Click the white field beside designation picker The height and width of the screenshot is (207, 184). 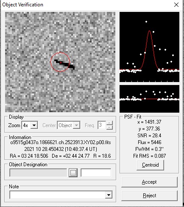click(x=96, y=173)
